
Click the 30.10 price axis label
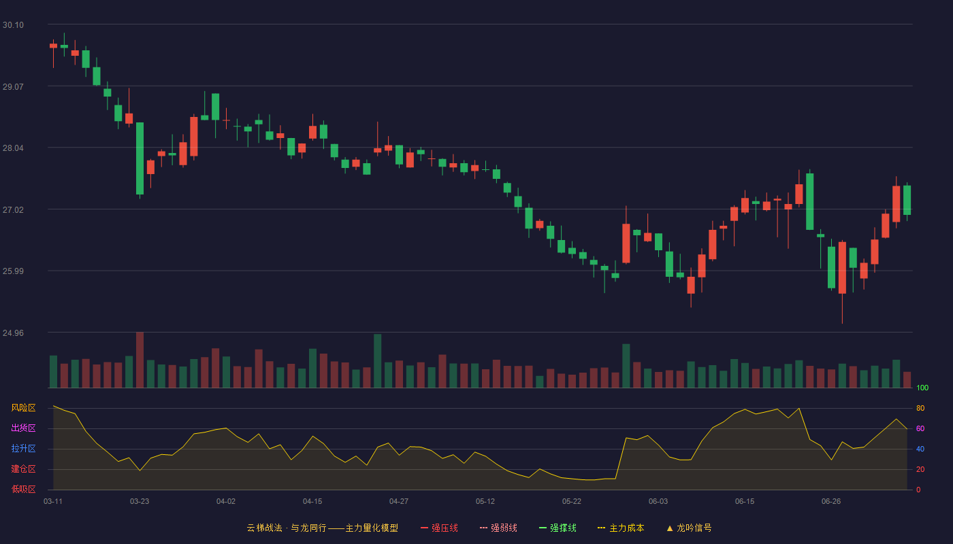click(13, 25)
